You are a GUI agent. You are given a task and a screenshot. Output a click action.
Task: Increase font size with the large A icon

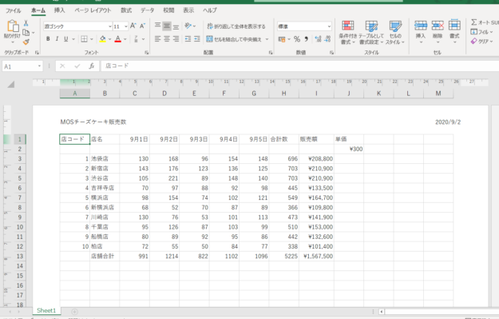click(x=133, y=26)
